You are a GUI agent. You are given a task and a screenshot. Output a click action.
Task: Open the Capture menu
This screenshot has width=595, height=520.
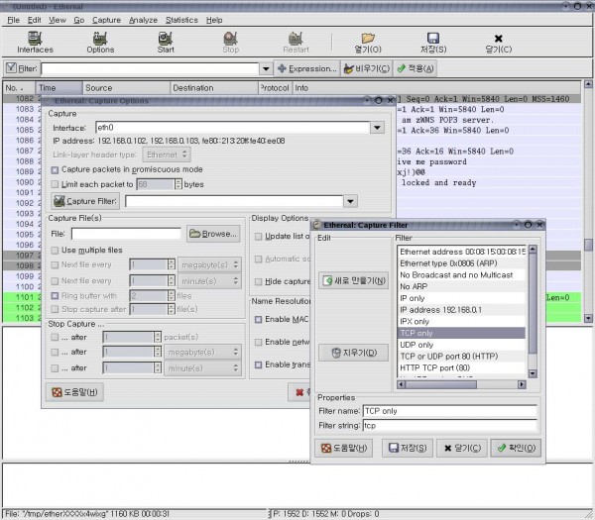106,20
